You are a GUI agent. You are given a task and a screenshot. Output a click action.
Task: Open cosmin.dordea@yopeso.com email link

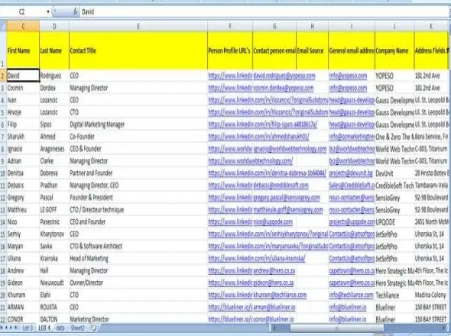pos(284,88)
